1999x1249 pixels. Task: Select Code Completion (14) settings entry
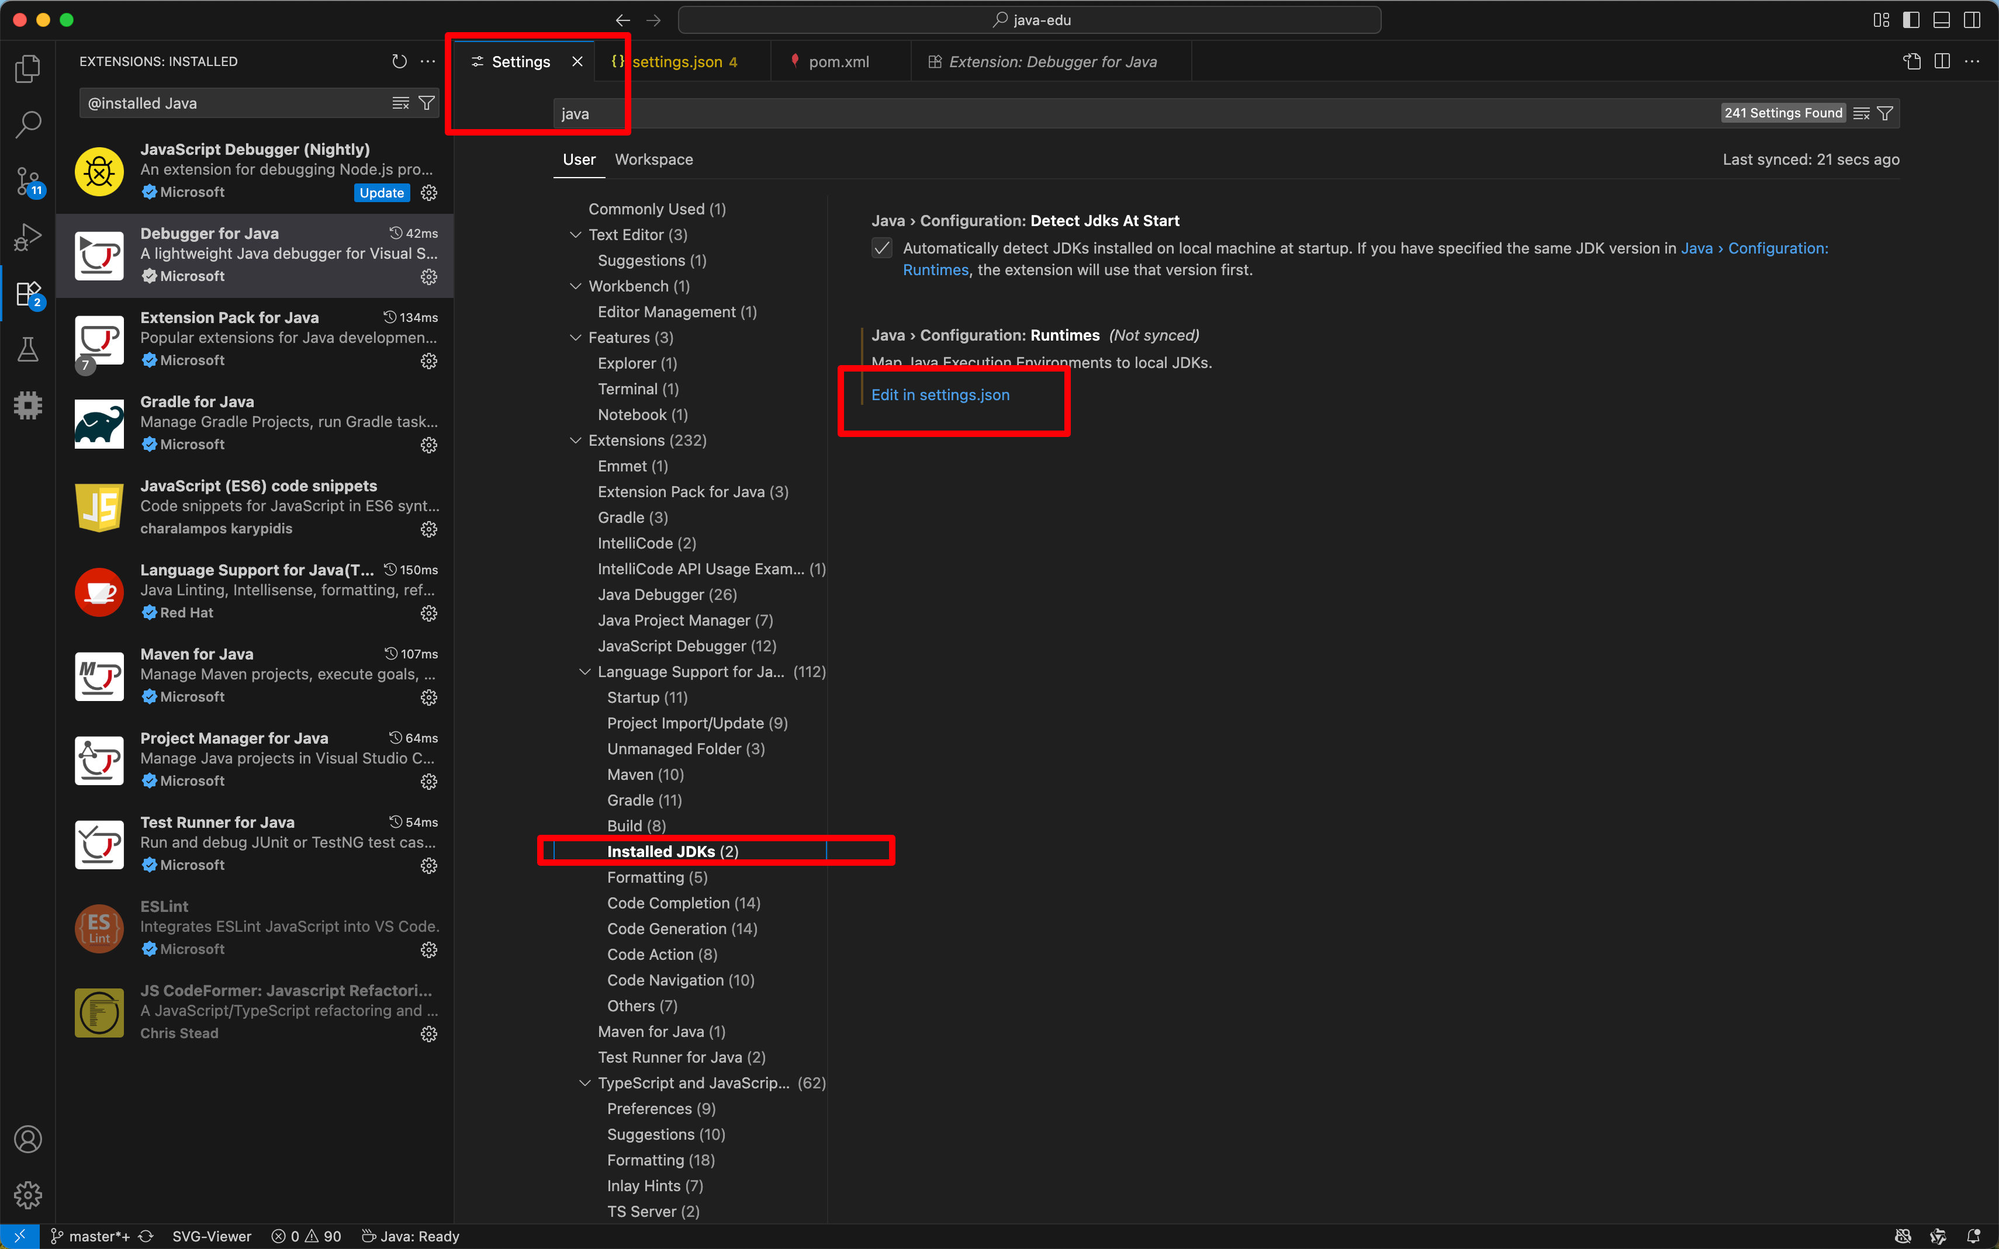click(683, 903)
